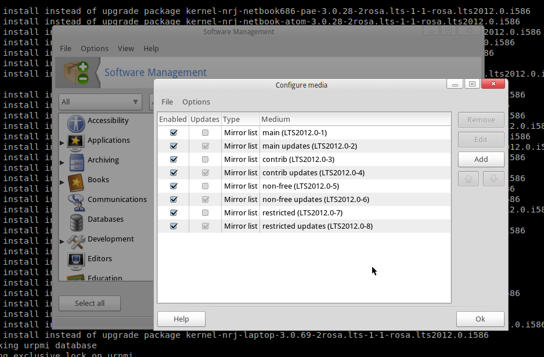Click the Editors category icon
This screenshot has height=357, width=544.
coord(76,259)
